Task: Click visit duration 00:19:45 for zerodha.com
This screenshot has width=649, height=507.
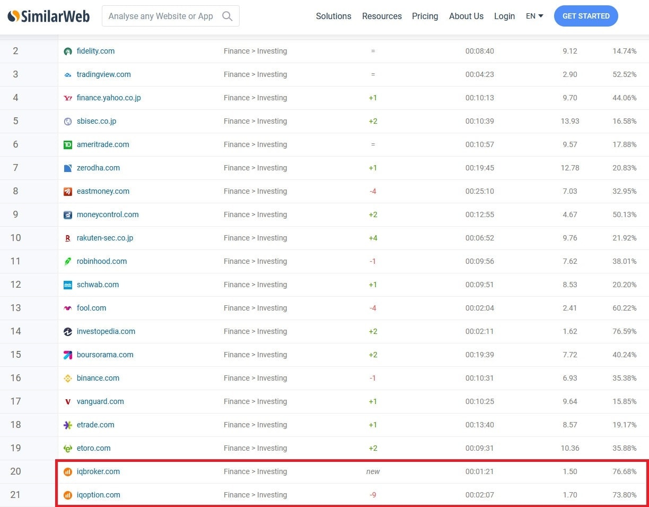Action: tap(479, 168)
